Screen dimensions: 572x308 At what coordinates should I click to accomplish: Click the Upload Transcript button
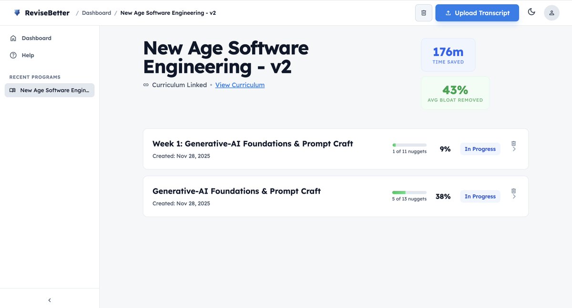tap(477, 13)
